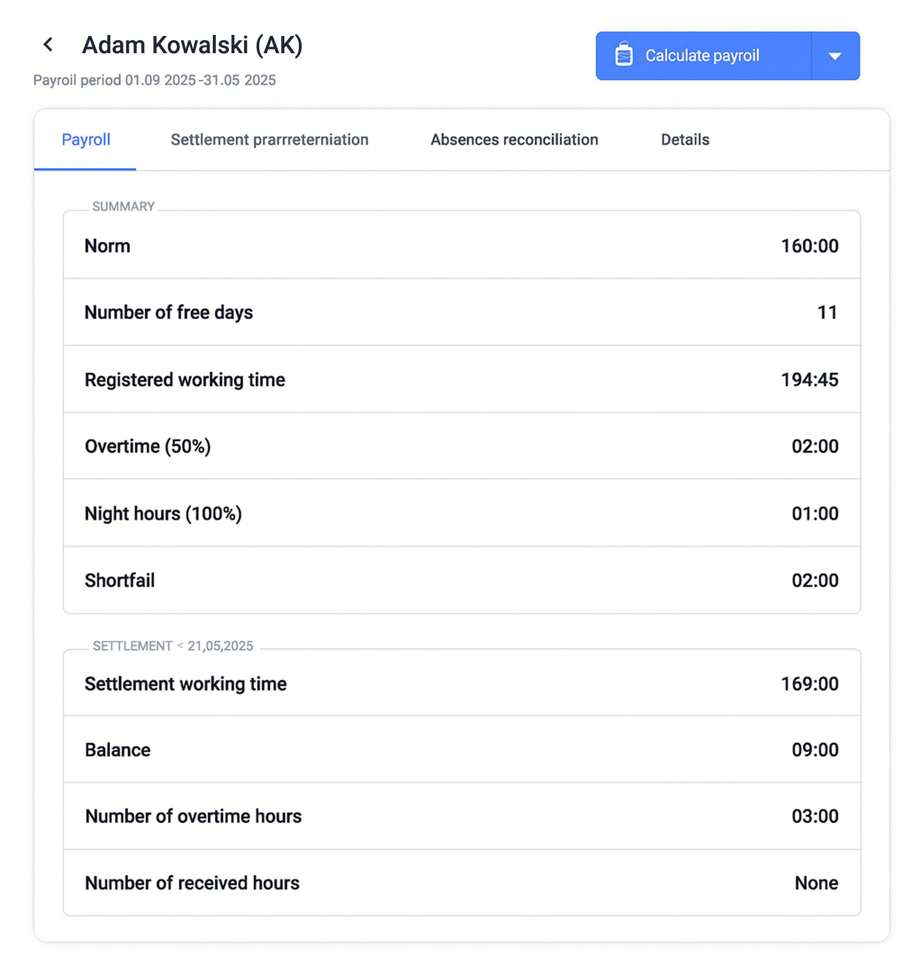Click the Night hours (100%) row
Viewport: 919px width, 976px height.
tap(462, 513)
